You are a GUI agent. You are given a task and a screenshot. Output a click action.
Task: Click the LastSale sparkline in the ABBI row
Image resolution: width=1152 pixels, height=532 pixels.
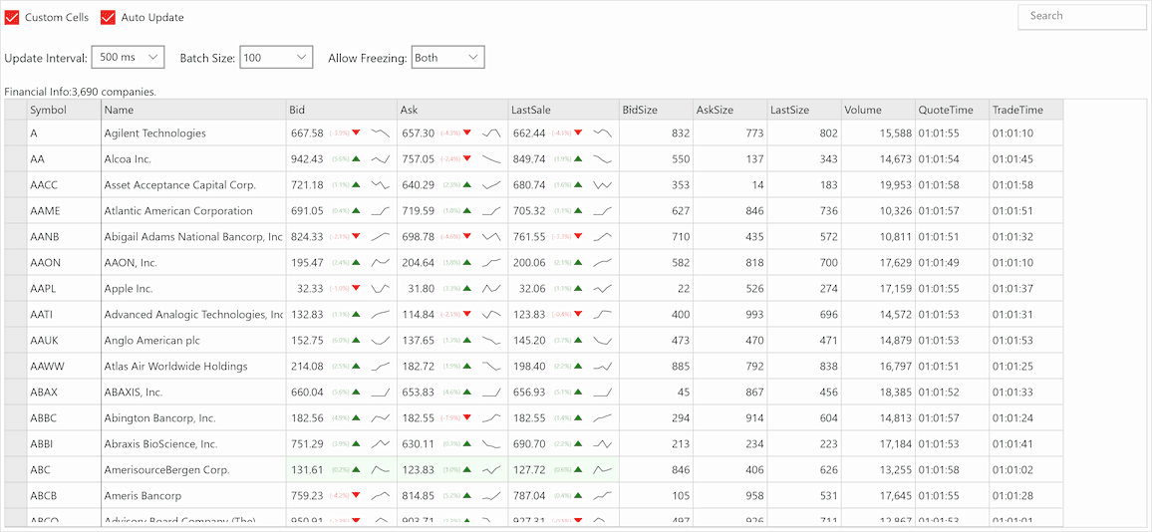point(603,443)
